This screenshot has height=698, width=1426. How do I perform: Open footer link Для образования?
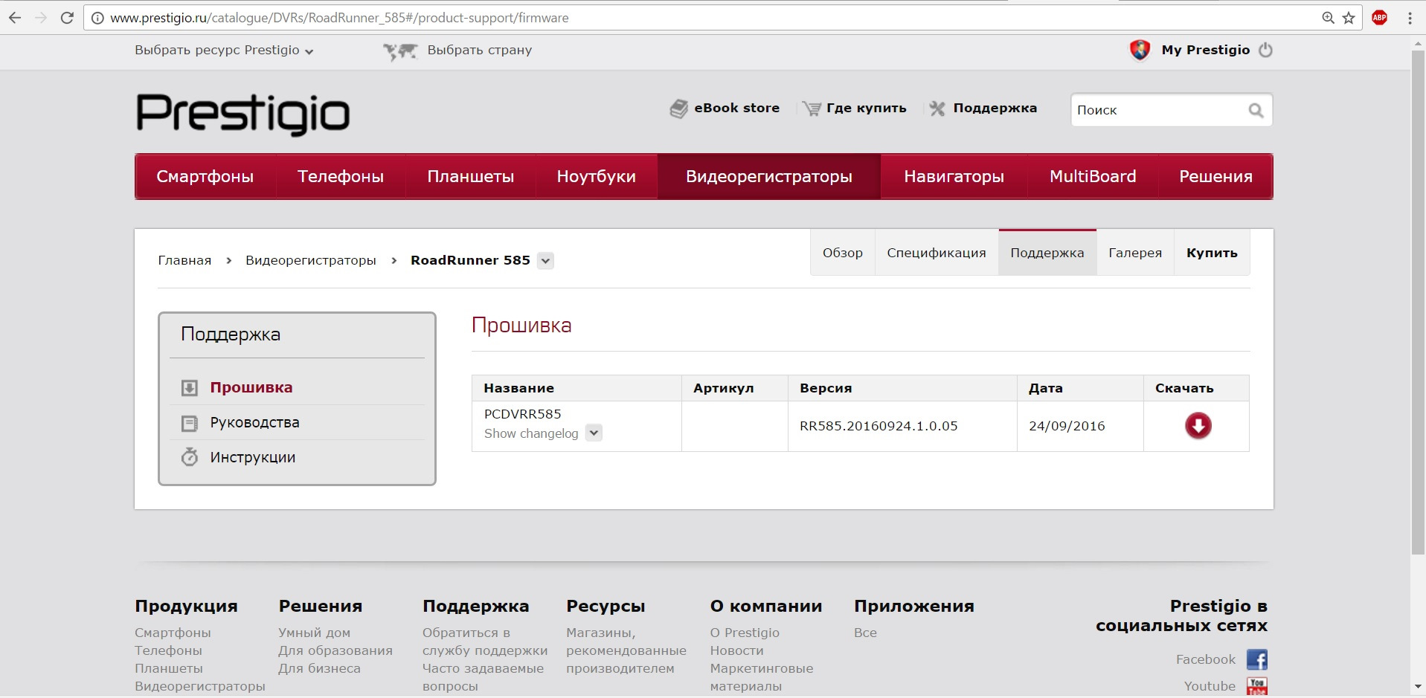click(335, 650)
